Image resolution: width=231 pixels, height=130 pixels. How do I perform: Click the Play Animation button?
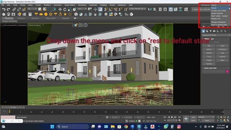[172, 117]
